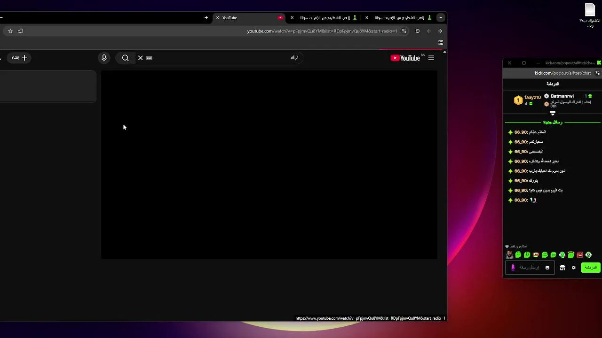Close the middle chess tab
602x338 pixels.
click(x=292, y=18)
